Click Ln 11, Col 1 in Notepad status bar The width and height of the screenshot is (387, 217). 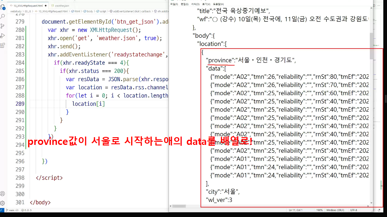[296, 210]
